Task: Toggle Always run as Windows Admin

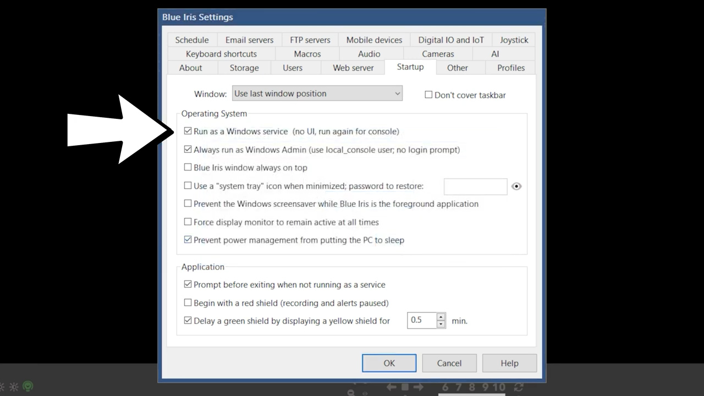Action: (x=188, y=150)
